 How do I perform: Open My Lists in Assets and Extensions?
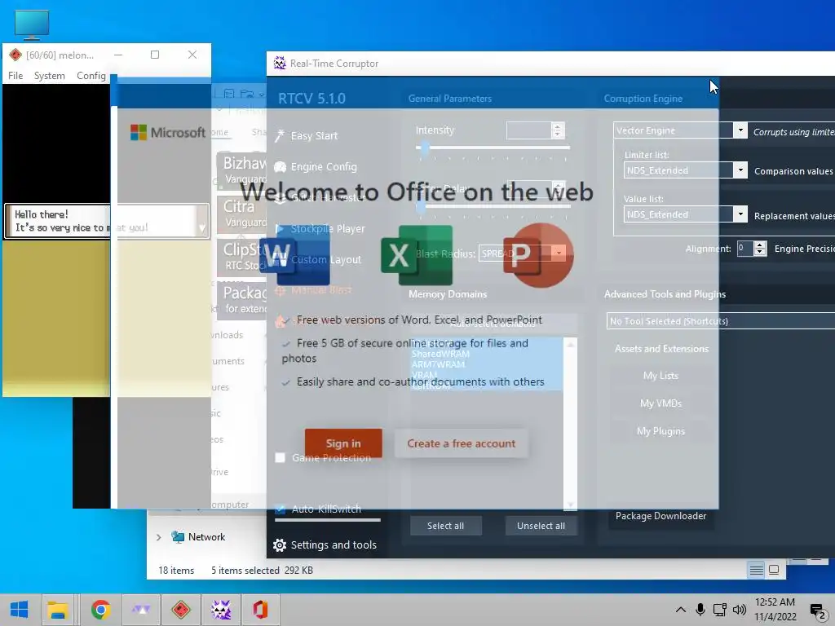click(x=660, y=376)
